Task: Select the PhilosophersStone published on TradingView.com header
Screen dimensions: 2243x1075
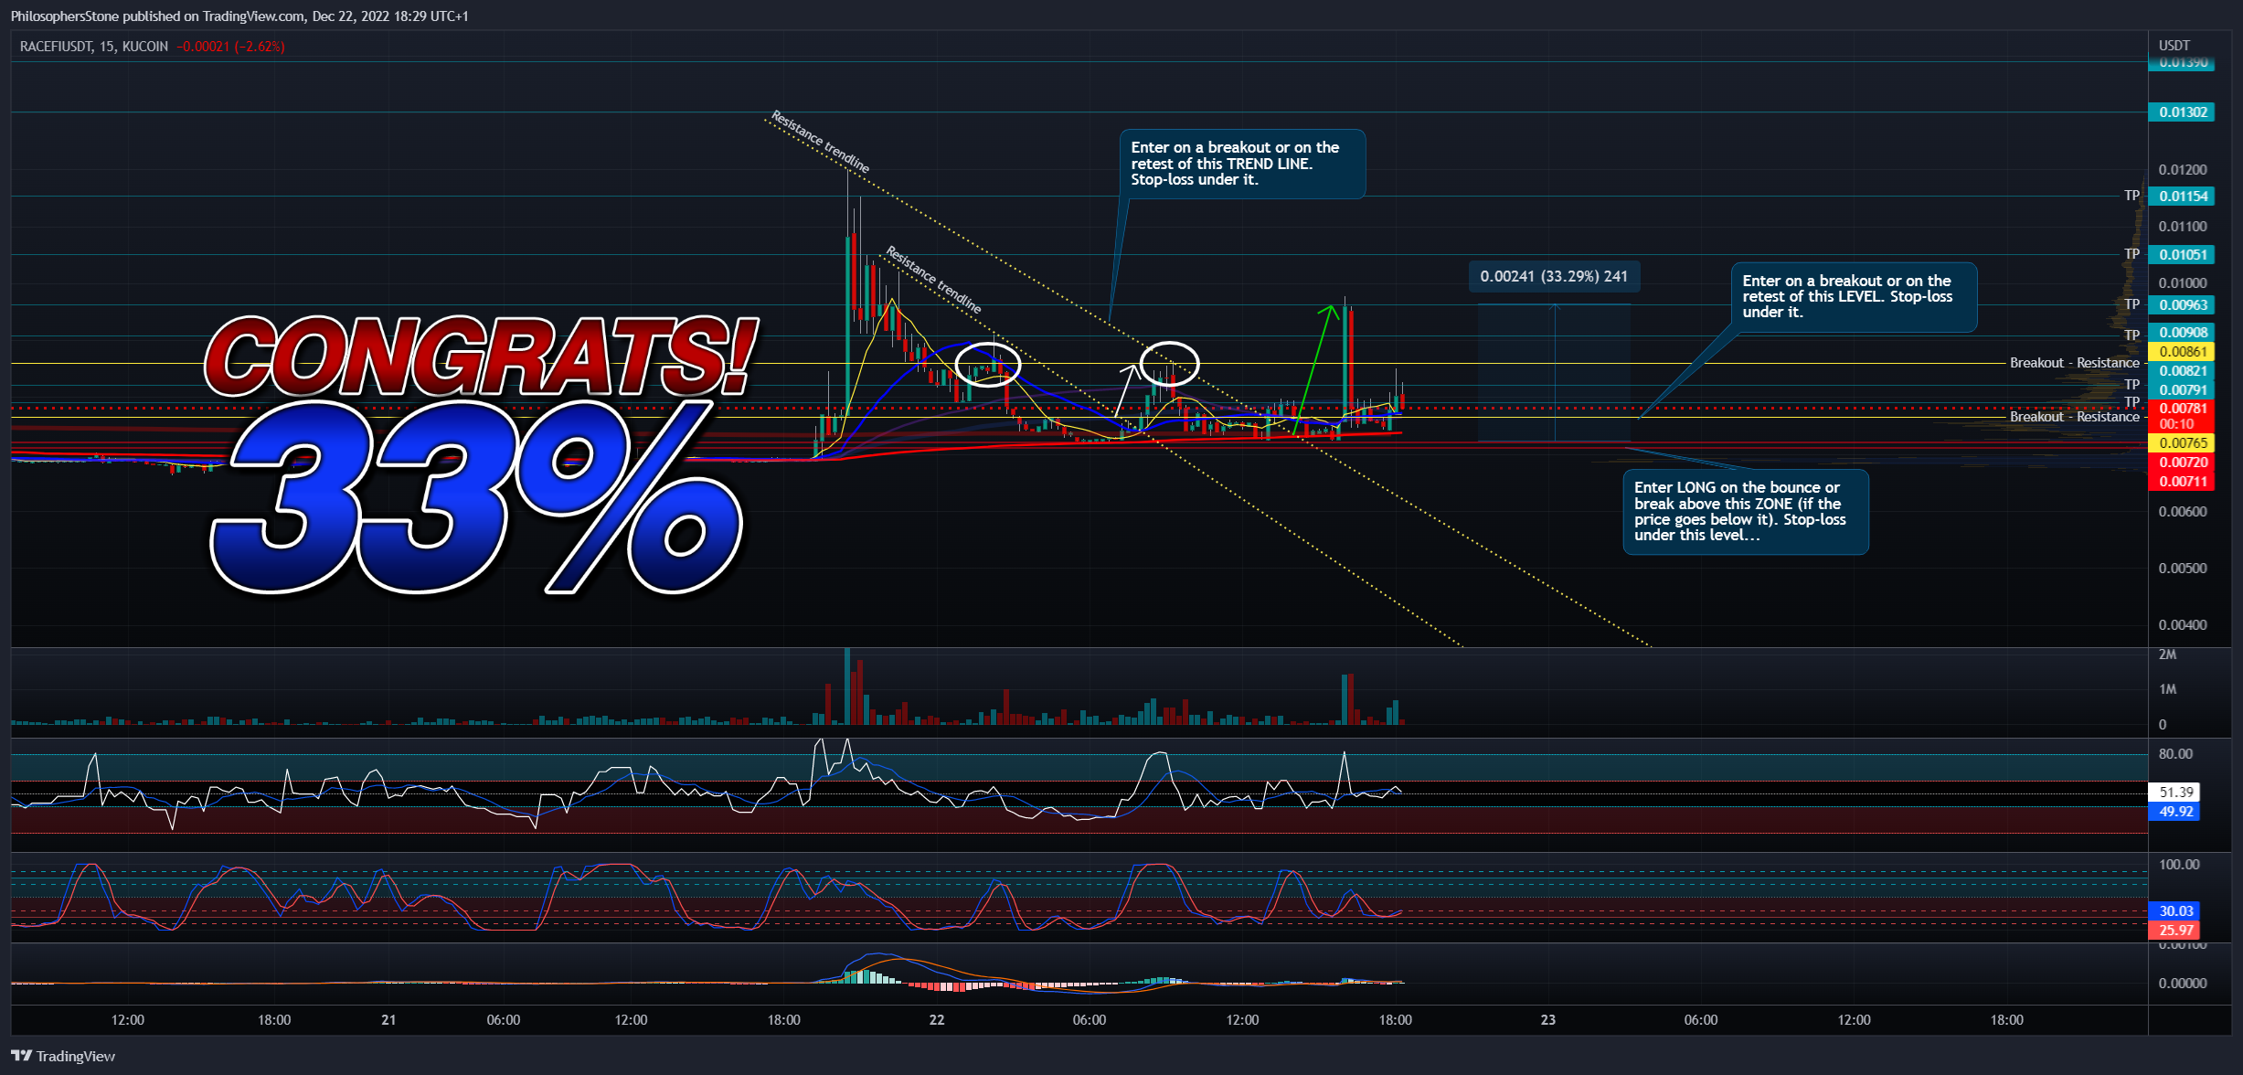Action: click(x=239, y=16)
